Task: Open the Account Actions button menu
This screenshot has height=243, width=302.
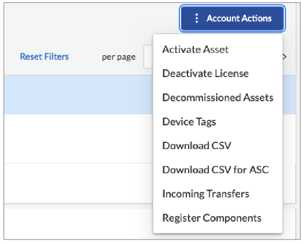Action: click(x=232, y=18)
